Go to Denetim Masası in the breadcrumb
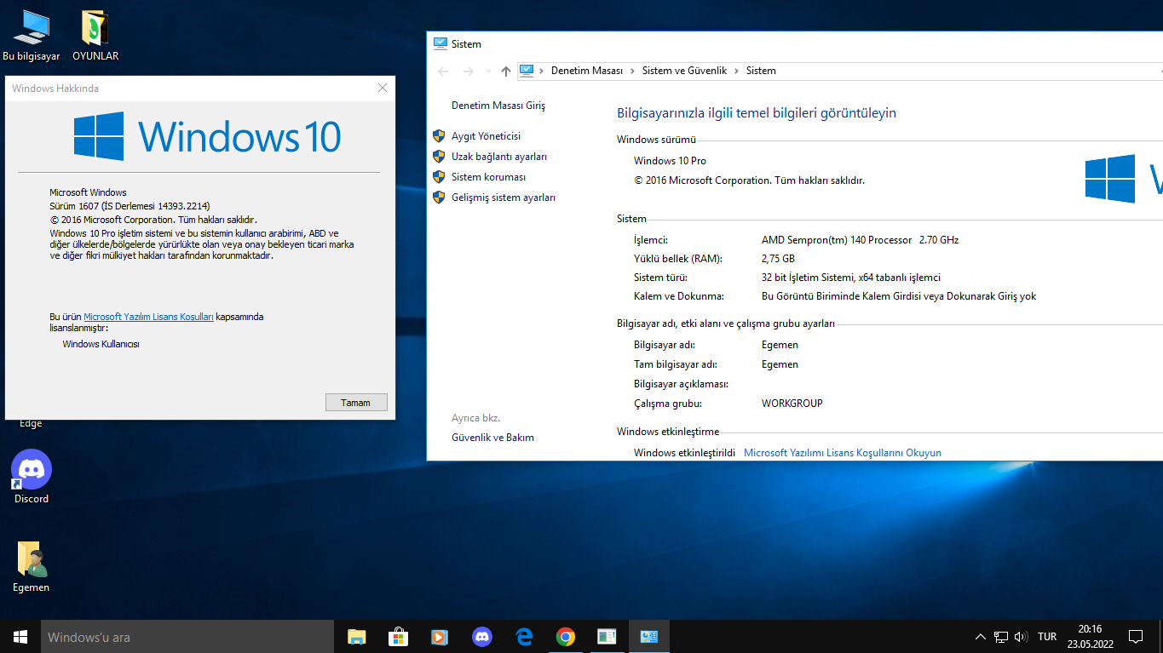The width and height of the screenshot is (1163, 653). click(586, 71)
